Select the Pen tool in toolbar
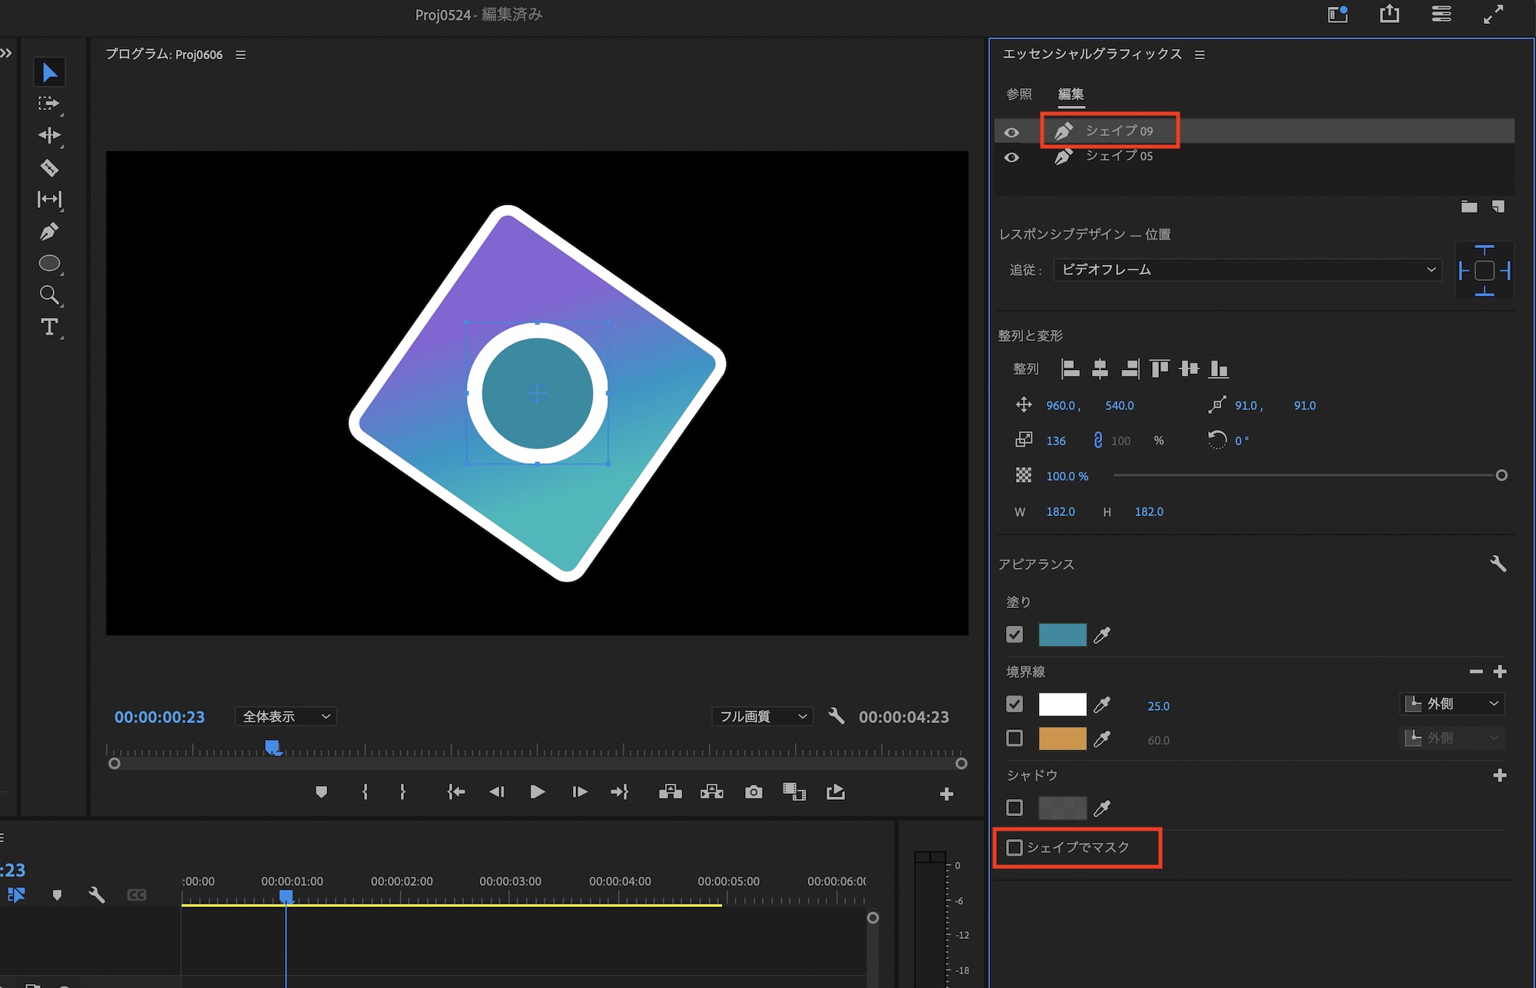Image resolution: width=1536 pixels, height=988 pixels. pyautogui.click(x=49, y=231)
